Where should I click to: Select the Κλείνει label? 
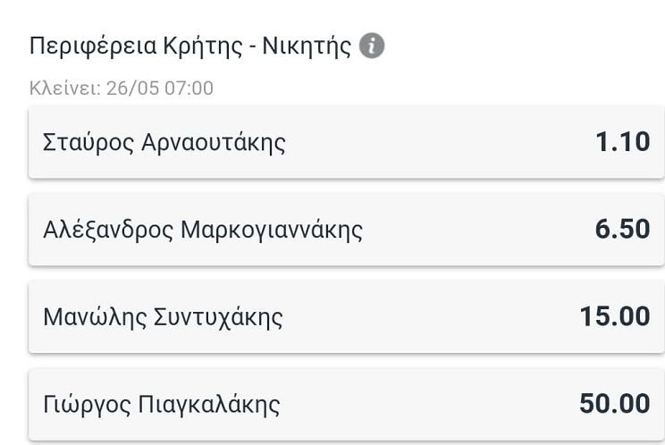pyautogui.click(x=65, y=88)
